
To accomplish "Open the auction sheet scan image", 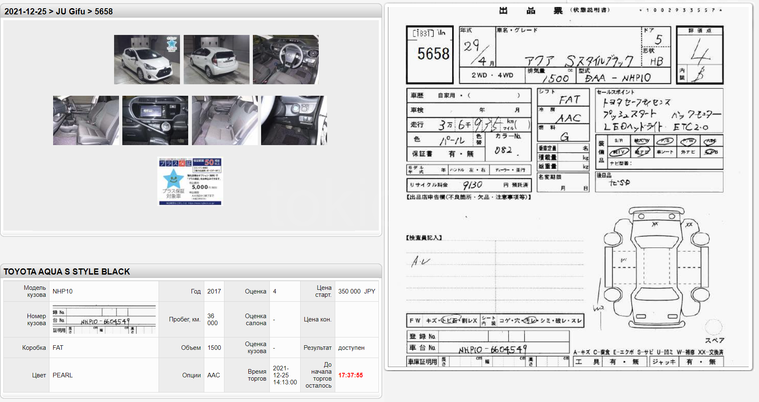I will (x=568, y=187).
